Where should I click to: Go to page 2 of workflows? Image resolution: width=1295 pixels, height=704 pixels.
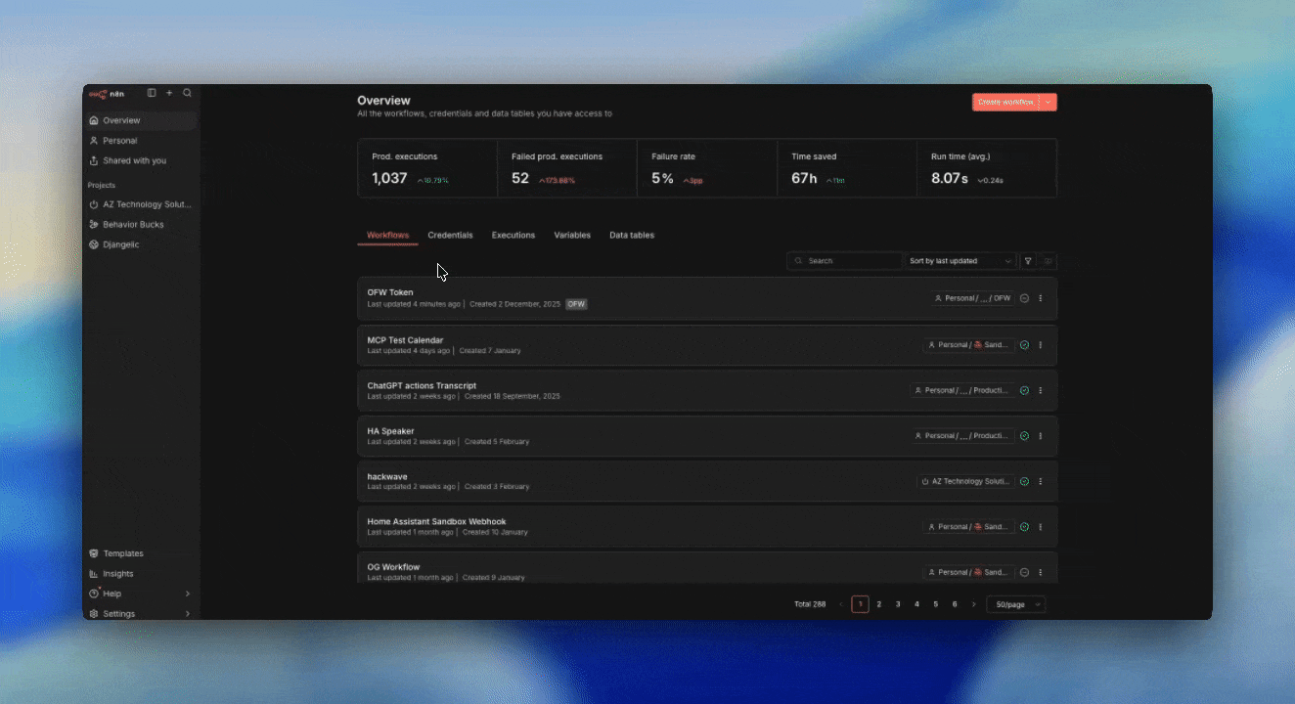pyautogui.click(x=879, y=604)
